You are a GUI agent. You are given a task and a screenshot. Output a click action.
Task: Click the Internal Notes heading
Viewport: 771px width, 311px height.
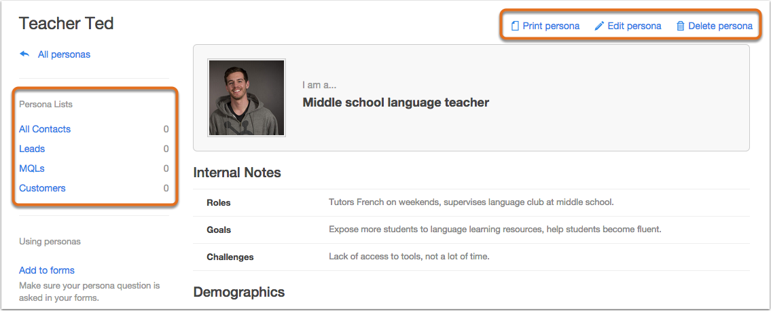point(237,172)
